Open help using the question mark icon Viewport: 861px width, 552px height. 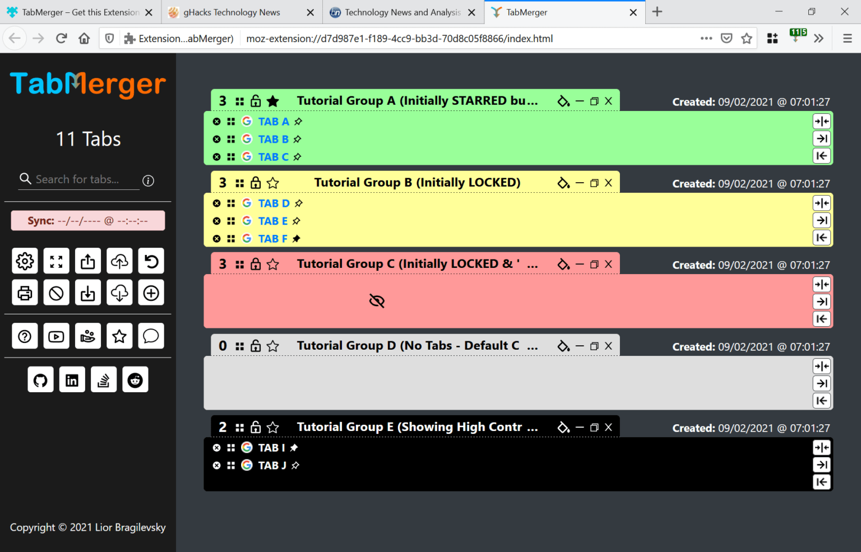coord(25,336)
